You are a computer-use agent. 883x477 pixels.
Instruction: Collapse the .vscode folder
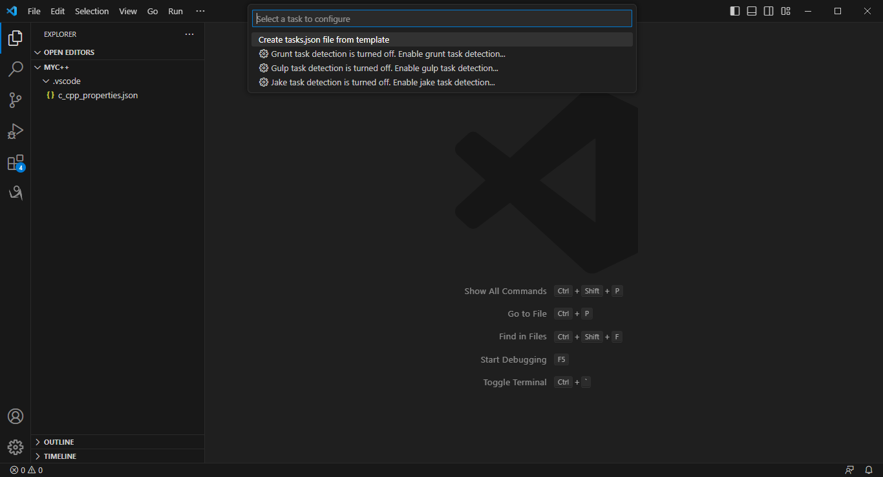pos(118,81)
